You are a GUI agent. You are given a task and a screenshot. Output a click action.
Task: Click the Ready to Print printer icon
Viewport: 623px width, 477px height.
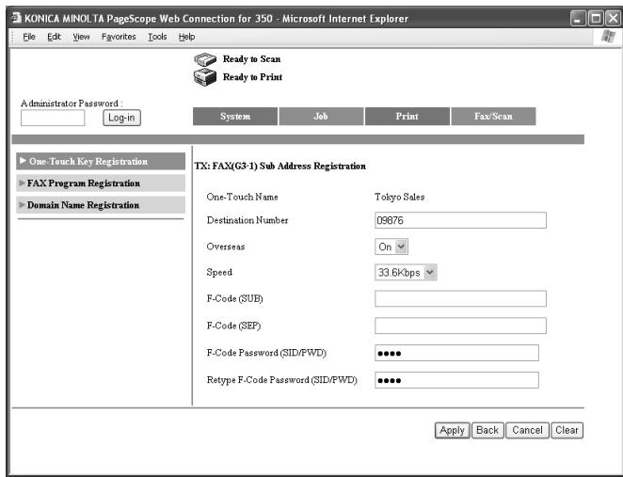(205, 77)
